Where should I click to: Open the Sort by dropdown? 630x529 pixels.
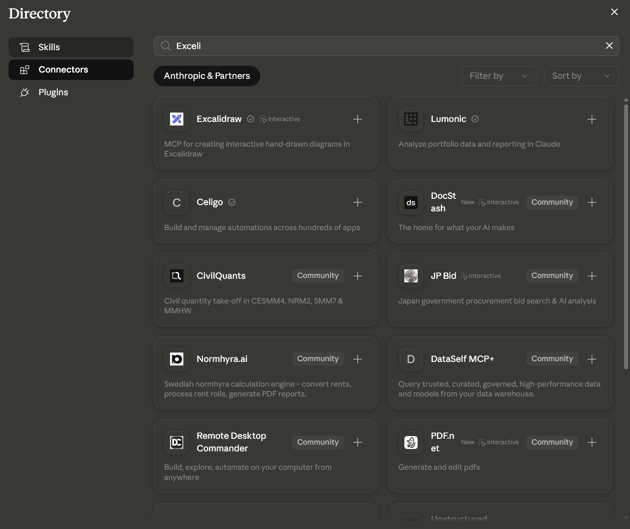[581, 76]
